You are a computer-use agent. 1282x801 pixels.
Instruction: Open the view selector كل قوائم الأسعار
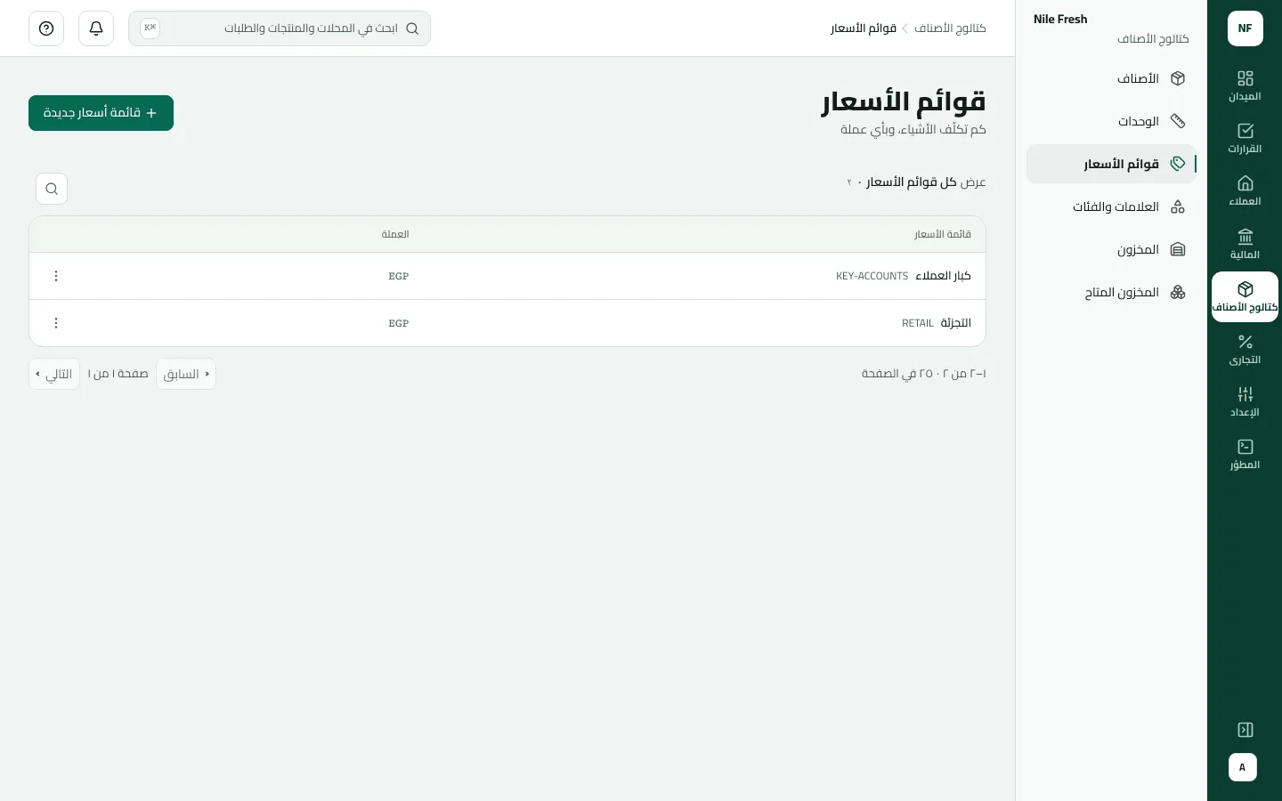pos(911,182)
